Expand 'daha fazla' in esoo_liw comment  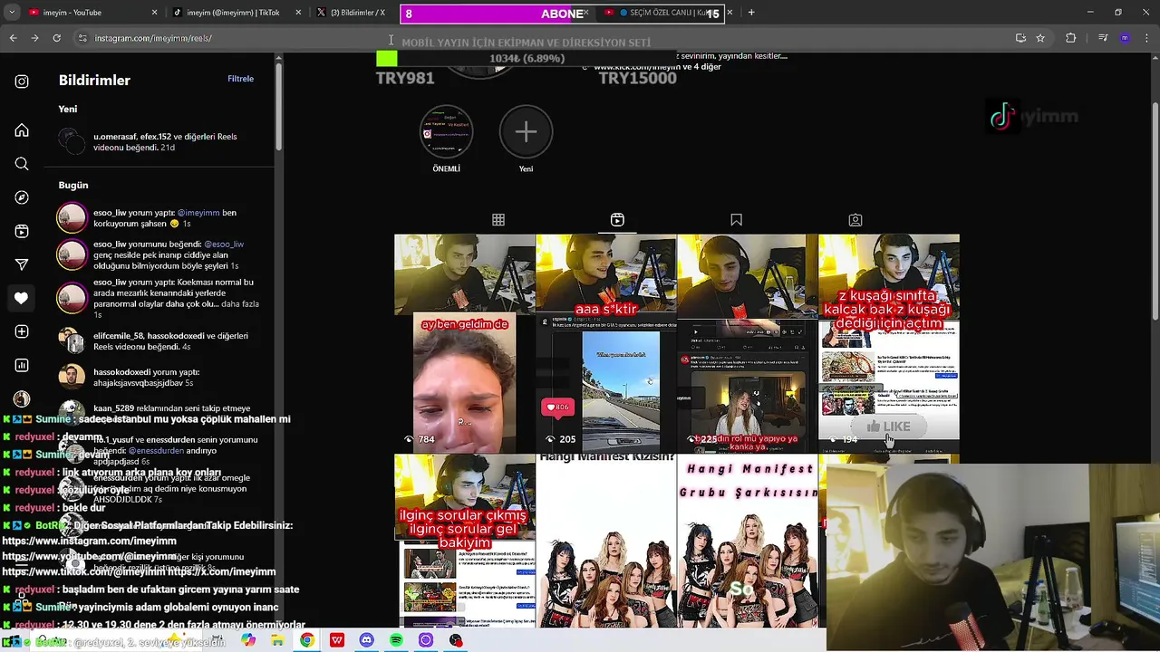pyautogui.click(x=238, y=304)
